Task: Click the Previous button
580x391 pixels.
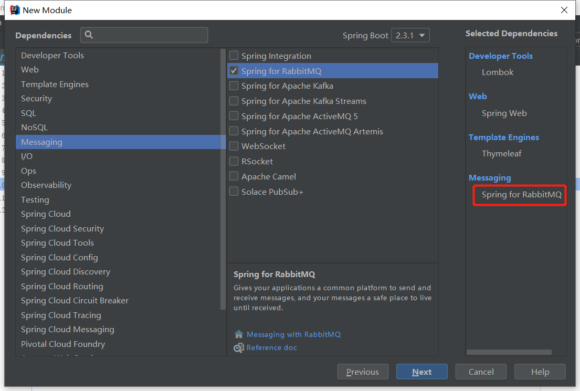Action: (363, 372)
